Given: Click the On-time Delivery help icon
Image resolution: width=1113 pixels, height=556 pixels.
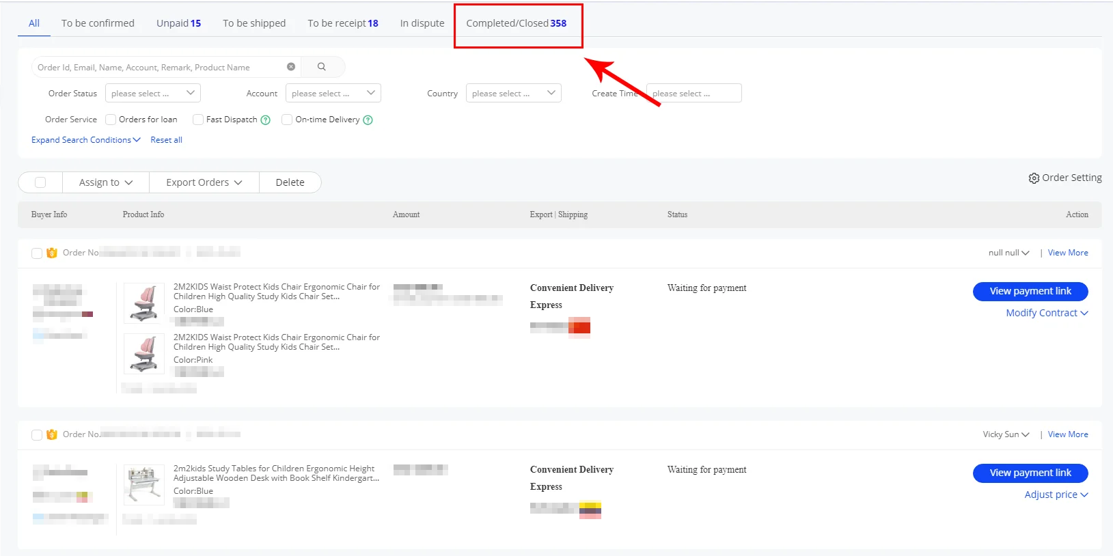Looking at the screenshot, I should pyautogui.click(x=368, y=120).
